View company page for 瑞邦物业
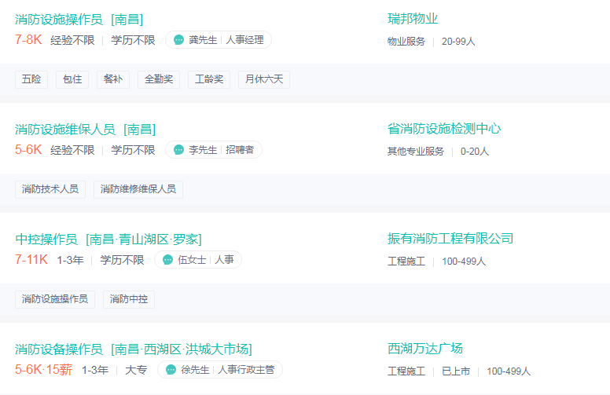610x395 pixels. (413, 19)
